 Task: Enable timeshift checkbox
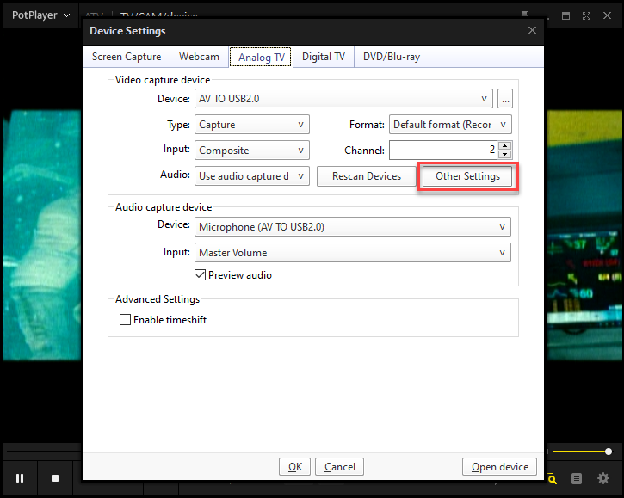pos(126,320)
